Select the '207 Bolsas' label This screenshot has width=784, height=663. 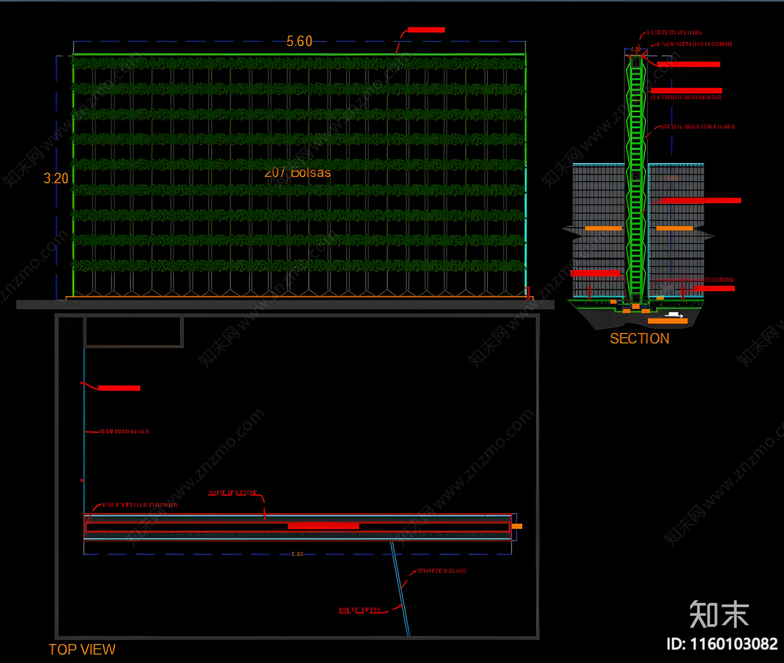point(297,173)
